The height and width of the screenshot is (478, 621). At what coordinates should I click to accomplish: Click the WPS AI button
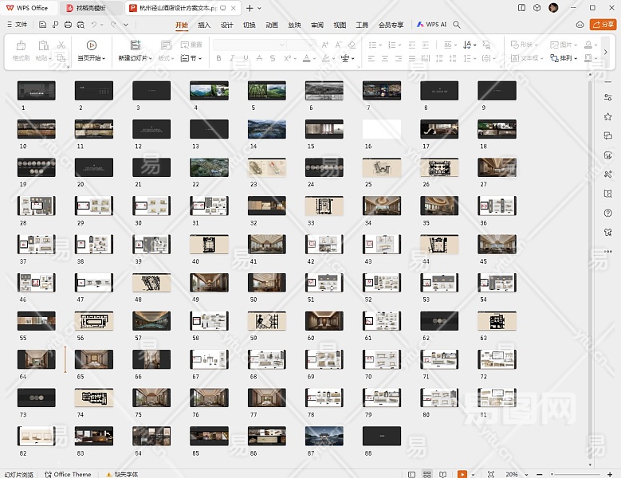pos(431,25)
